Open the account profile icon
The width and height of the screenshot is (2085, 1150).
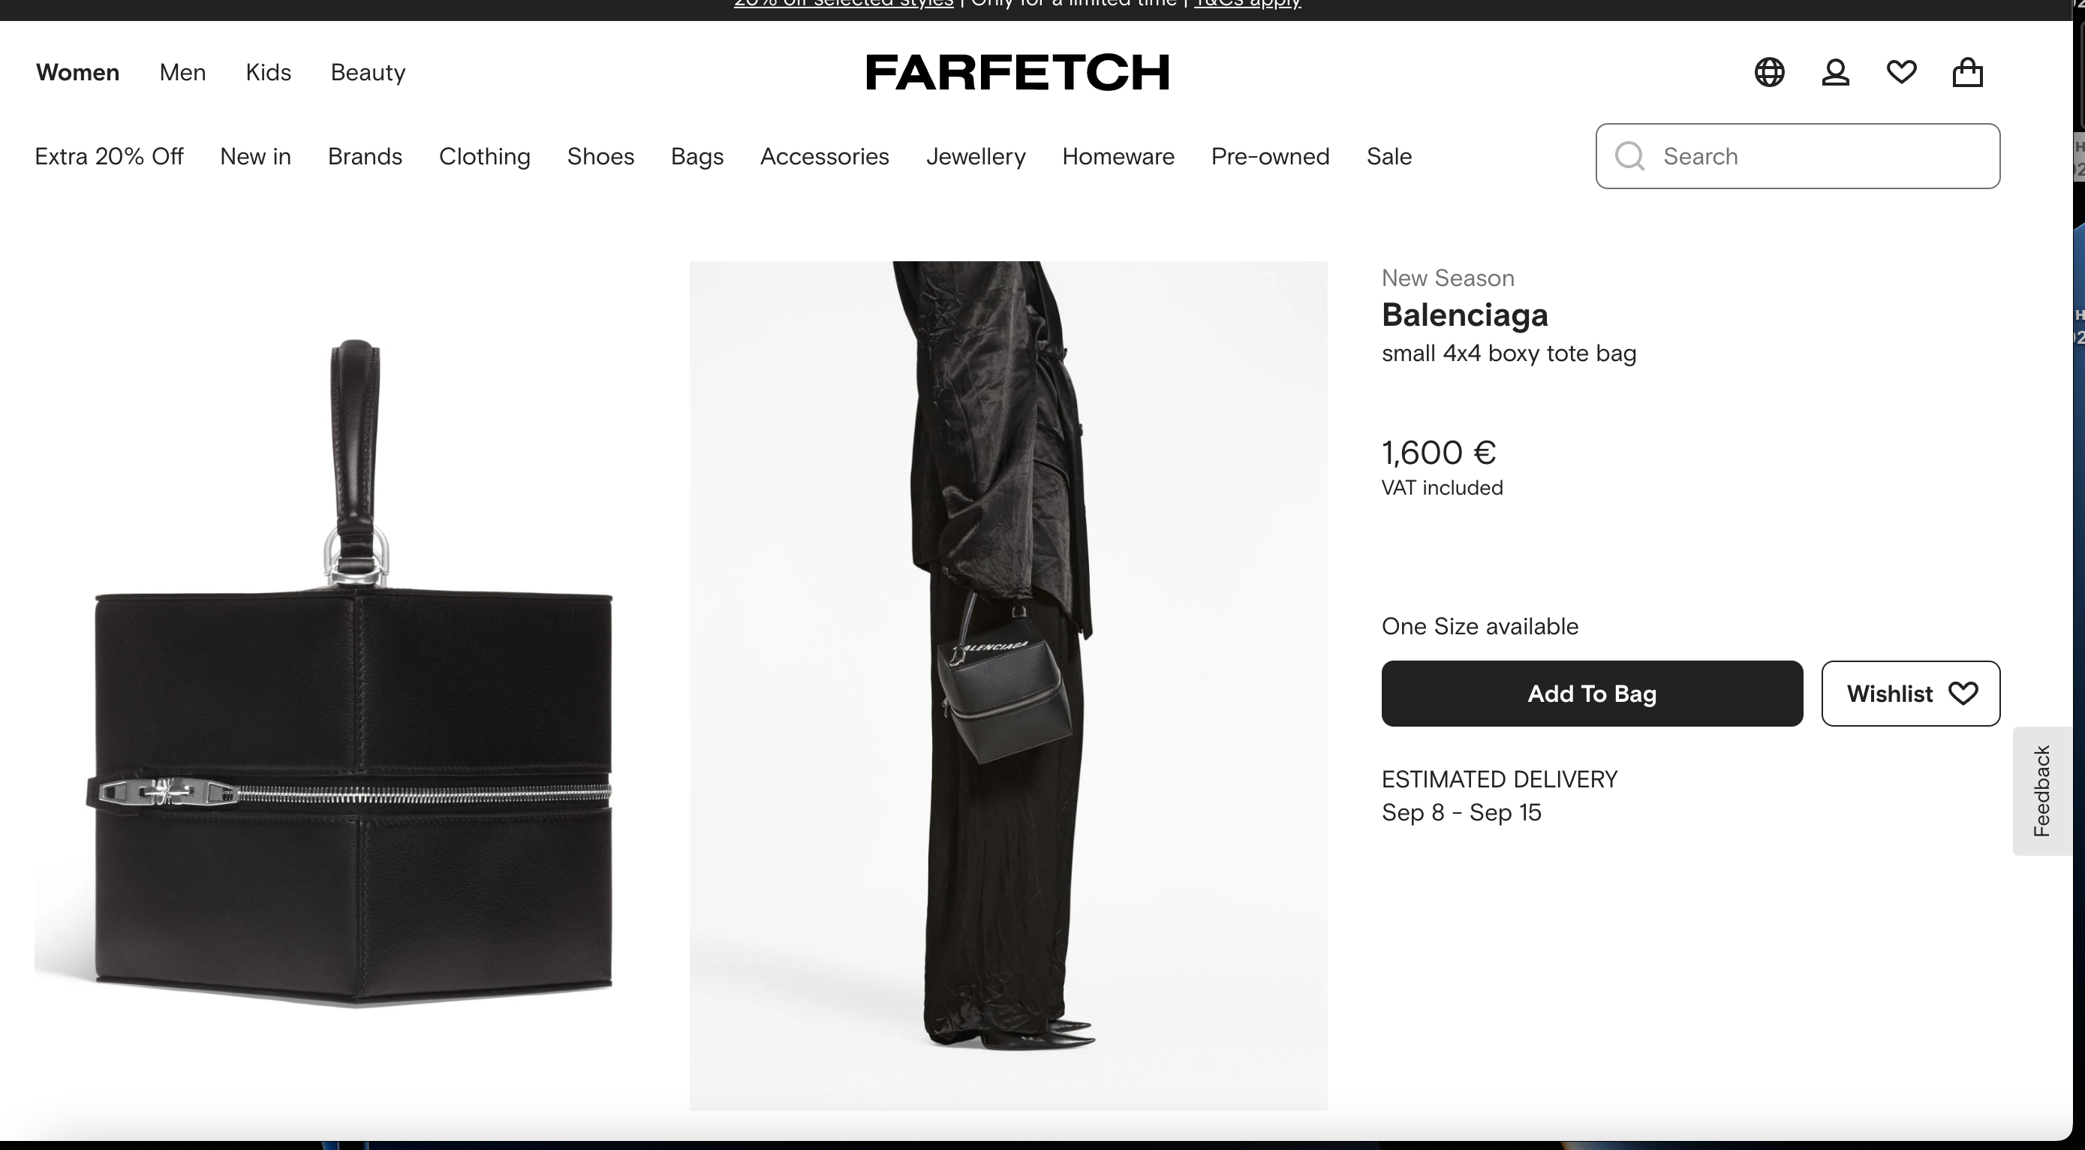click(1835, 73)
